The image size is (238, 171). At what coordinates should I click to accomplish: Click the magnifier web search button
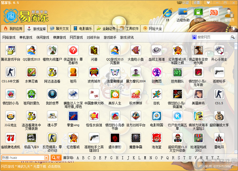coord(233,37)
